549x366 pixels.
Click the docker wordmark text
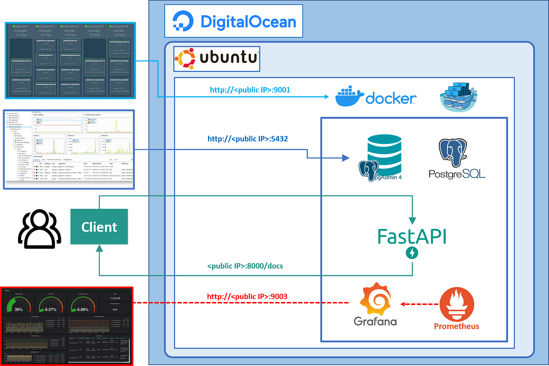coord(390,99)
